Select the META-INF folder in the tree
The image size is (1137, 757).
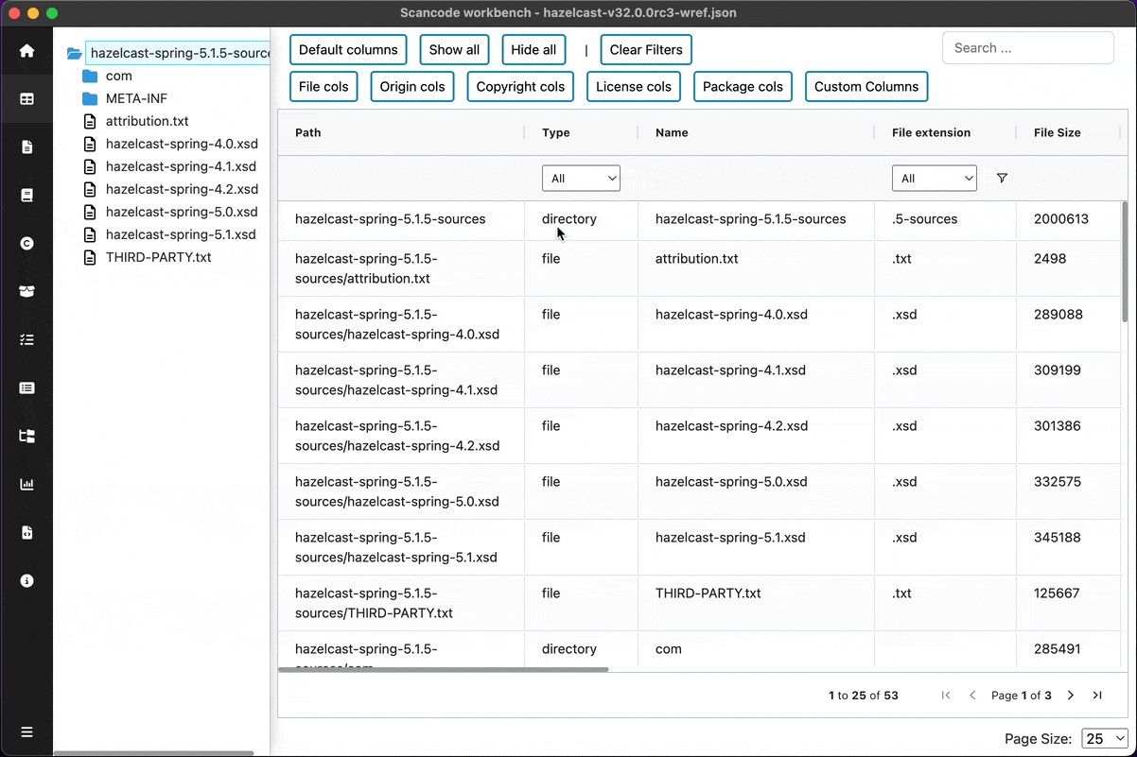point(136,98)
